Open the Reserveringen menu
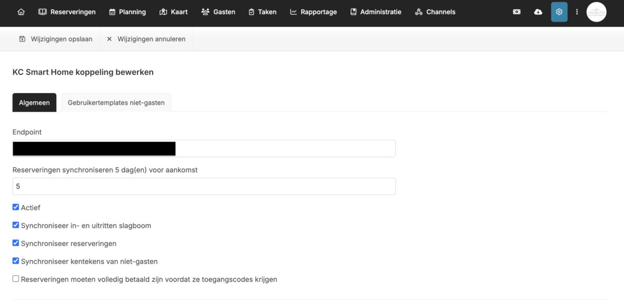This screenshot has height=300, width=624. point(67,12)
